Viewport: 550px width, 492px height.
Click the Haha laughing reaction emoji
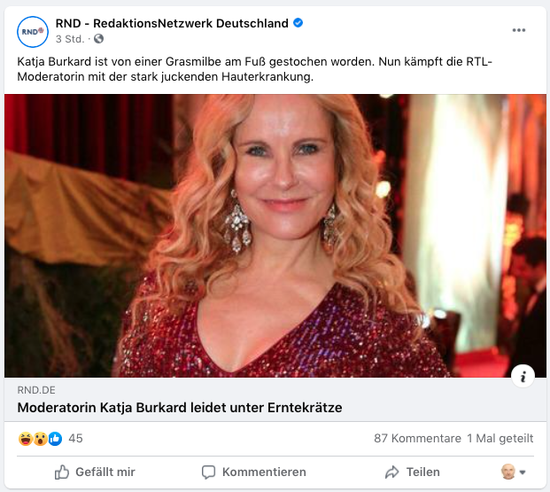coord(25,438)
